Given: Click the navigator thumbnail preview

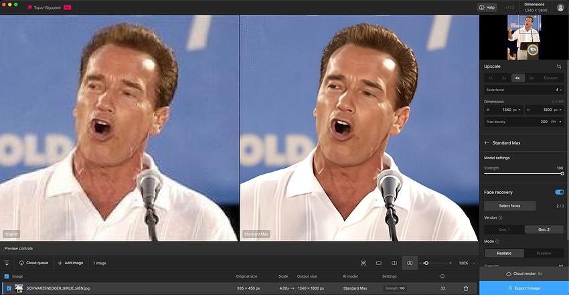Looking at the screenshot, I should pos(524,37).
